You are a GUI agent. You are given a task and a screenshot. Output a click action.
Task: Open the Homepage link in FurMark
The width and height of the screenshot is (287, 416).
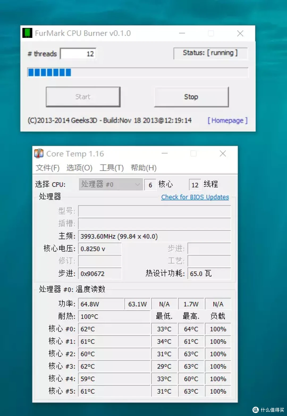pyautogui.click(x=227, y=121)
